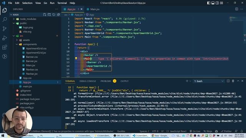Toggle Ninja in status bar
The width and height of the screenshot is (246, 138).
(x=208, y=131)
